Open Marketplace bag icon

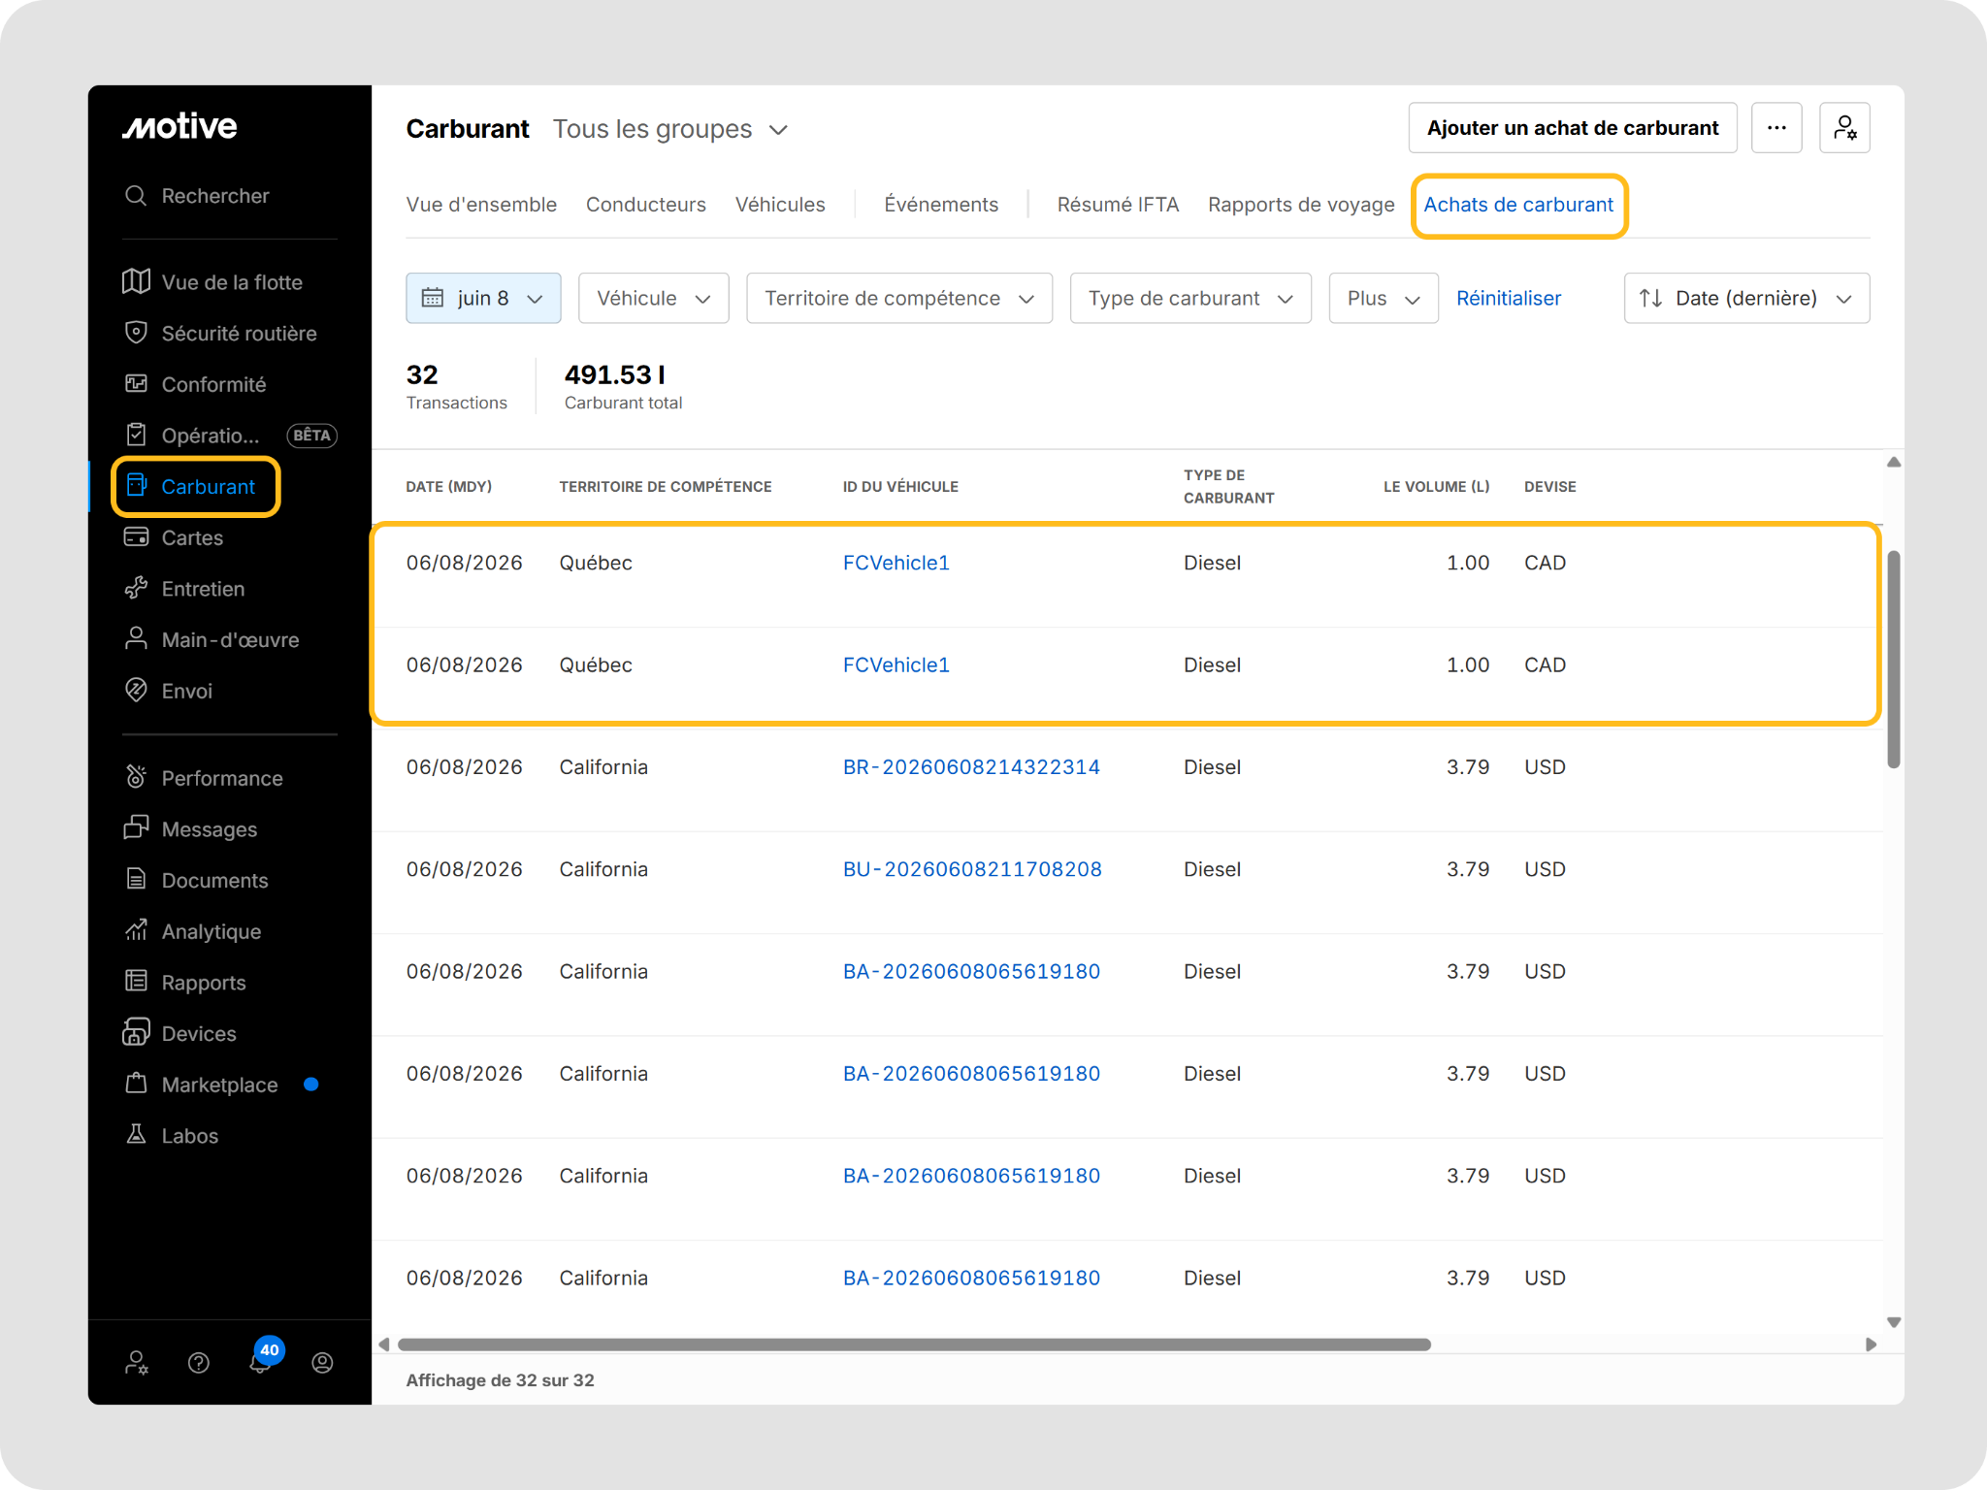136,1085
